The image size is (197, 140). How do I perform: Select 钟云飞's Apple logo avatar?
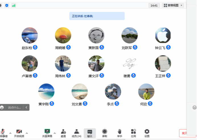pos(163,35)
